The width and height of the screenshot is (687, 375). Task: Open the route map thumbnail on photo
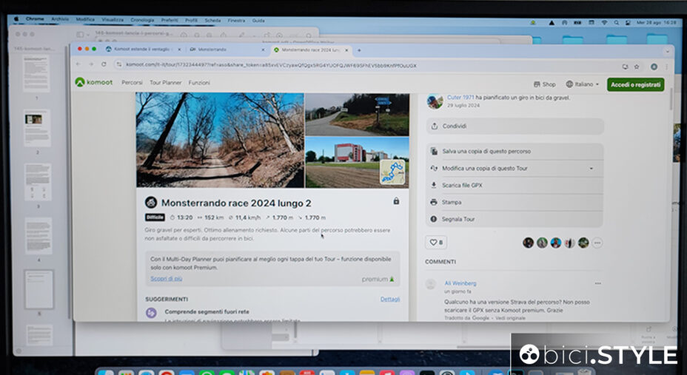pyautogui.click(x=392, y=172)
